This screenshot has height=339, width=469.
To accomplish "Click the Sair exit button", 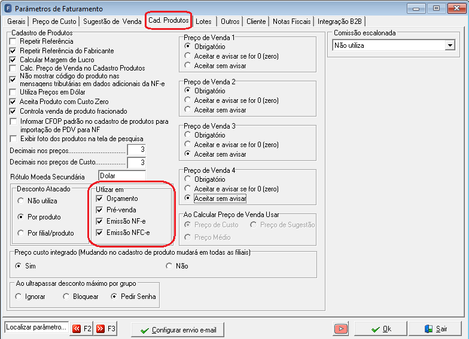I will 435,329.
